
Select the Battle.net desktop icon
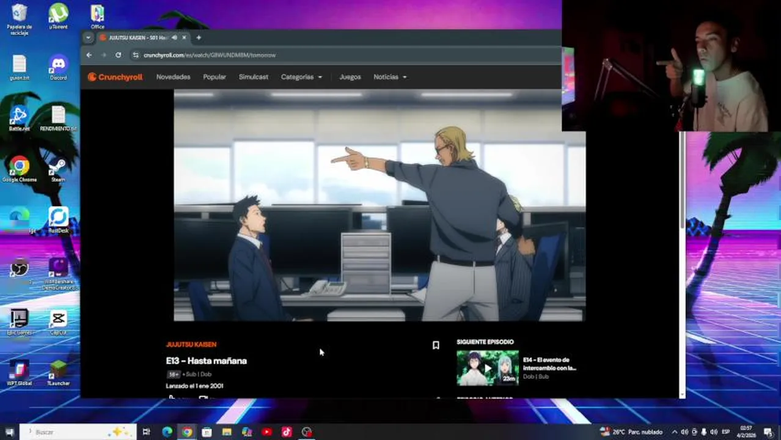tap(20, 119)
